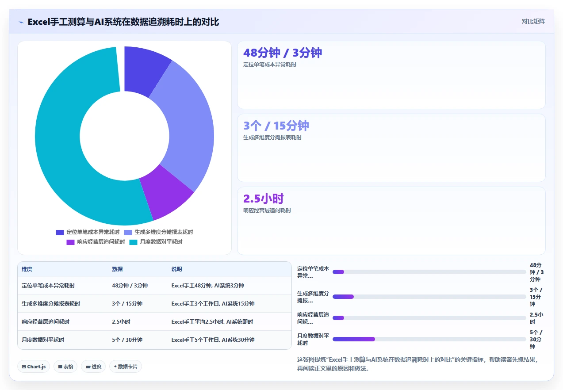This screenshot has width=563, height=390.
Task: Click the 表格 tag chip
Action: tap(65, 367)
